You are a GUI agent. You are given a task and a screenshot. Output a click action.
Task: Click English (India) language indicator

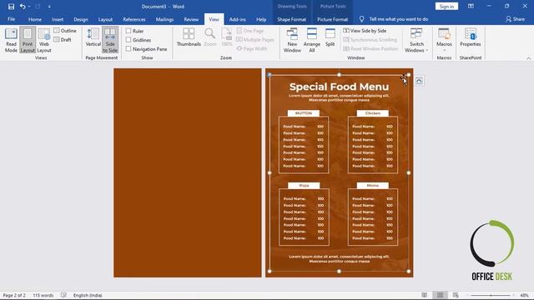88,295
